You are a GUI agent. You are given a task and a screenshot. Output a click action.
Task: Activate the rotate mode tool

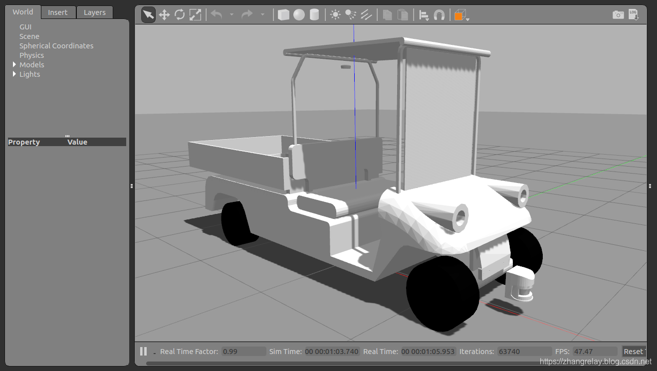pos(180,15)
